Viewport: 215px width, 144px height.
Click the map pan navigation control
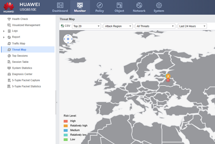68,39
